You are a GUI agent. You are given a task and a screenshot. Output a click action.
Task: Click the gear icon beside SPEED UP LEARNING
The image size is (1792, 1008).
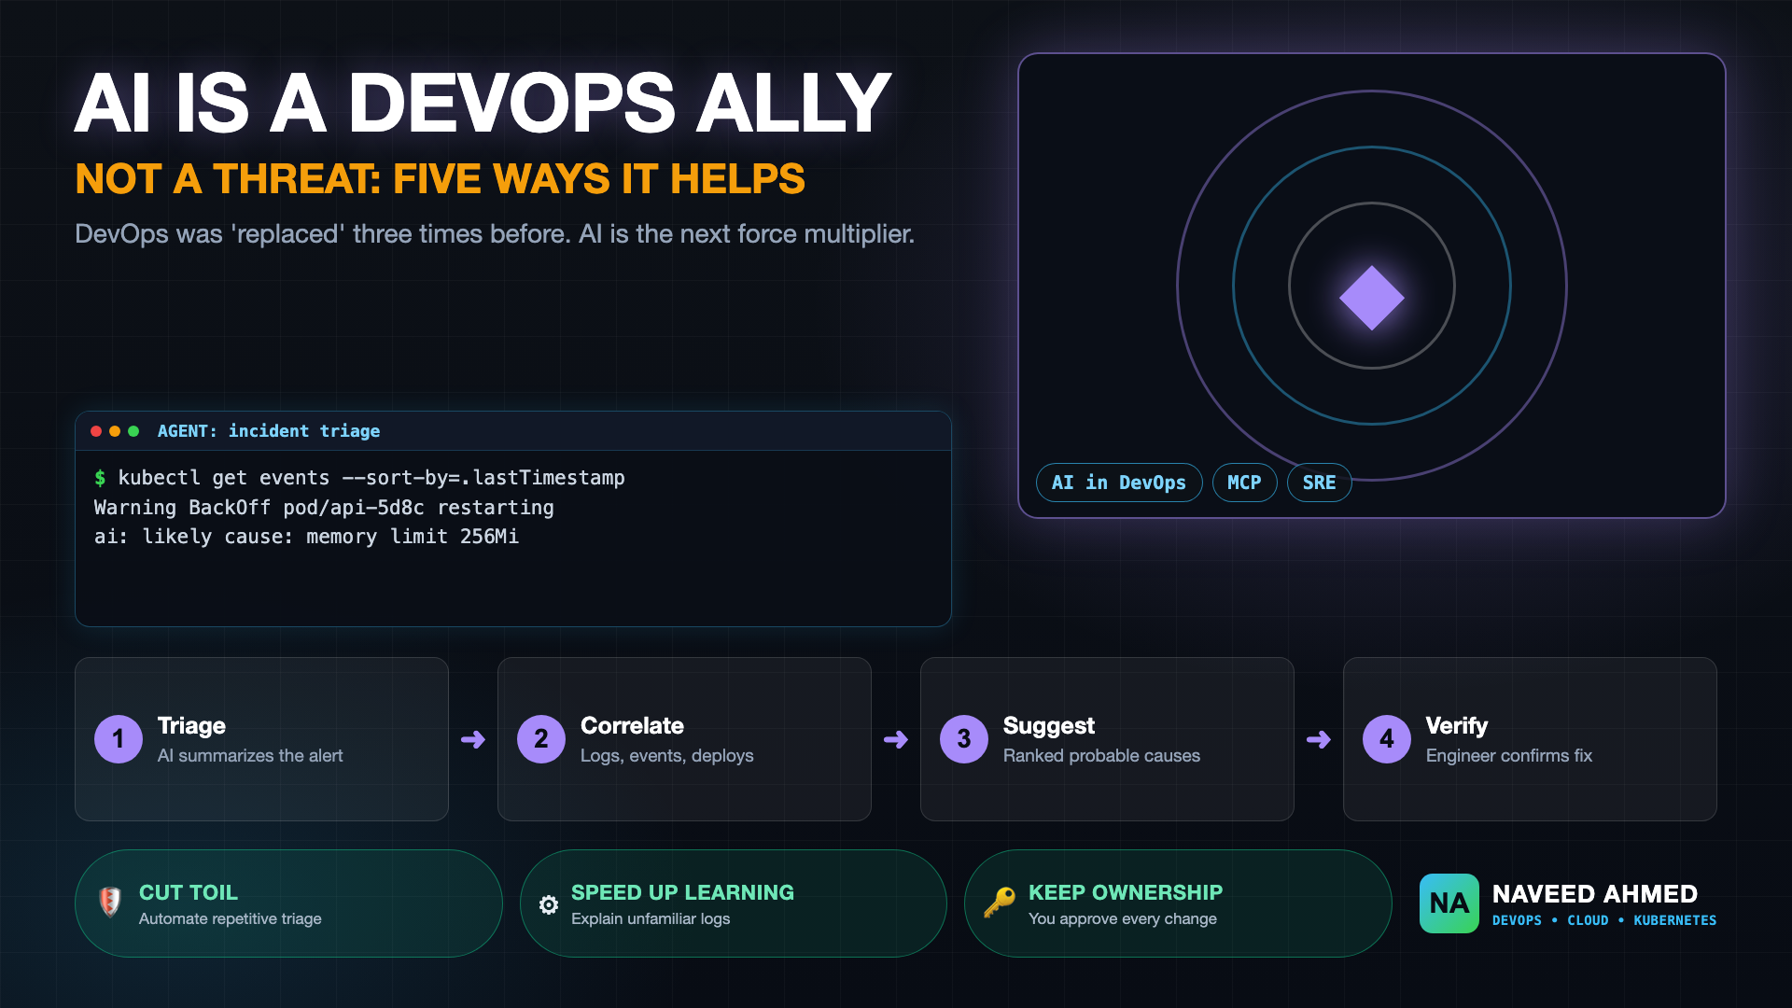[x=549, y=904]
